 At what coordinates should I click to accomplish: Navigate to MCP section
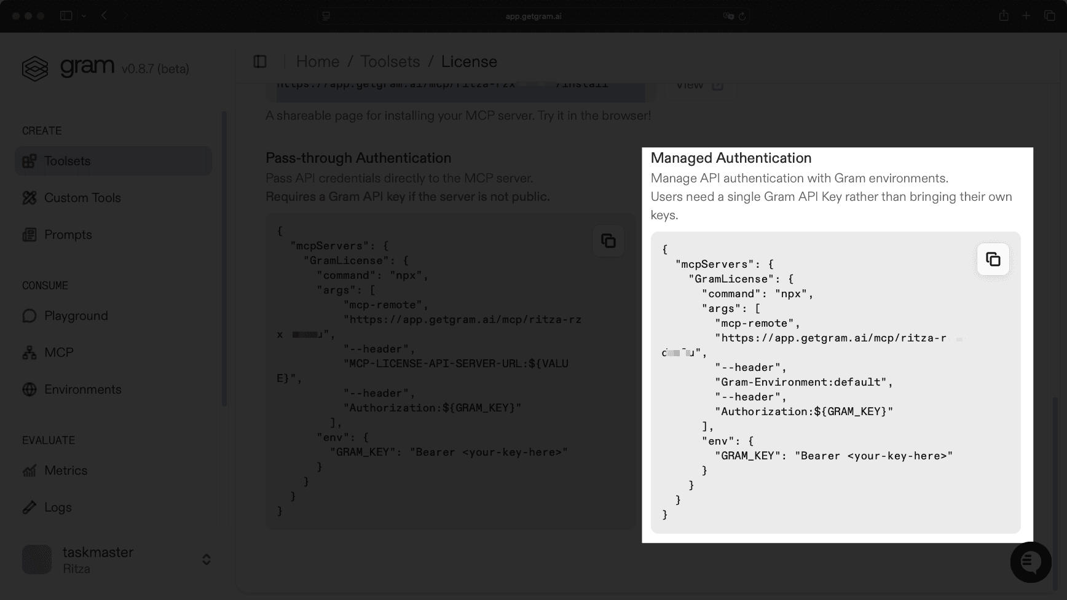tap(58, 353)
